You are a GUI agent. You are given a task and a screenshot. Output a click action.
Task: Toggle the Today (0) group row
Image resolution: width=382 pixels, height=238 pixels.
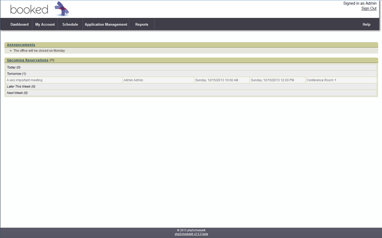[x=14, y=67]
